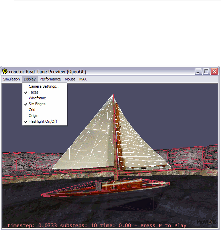Screen dimensions: 221x230
Task: Open the Simulation menu
Action: 11,79
